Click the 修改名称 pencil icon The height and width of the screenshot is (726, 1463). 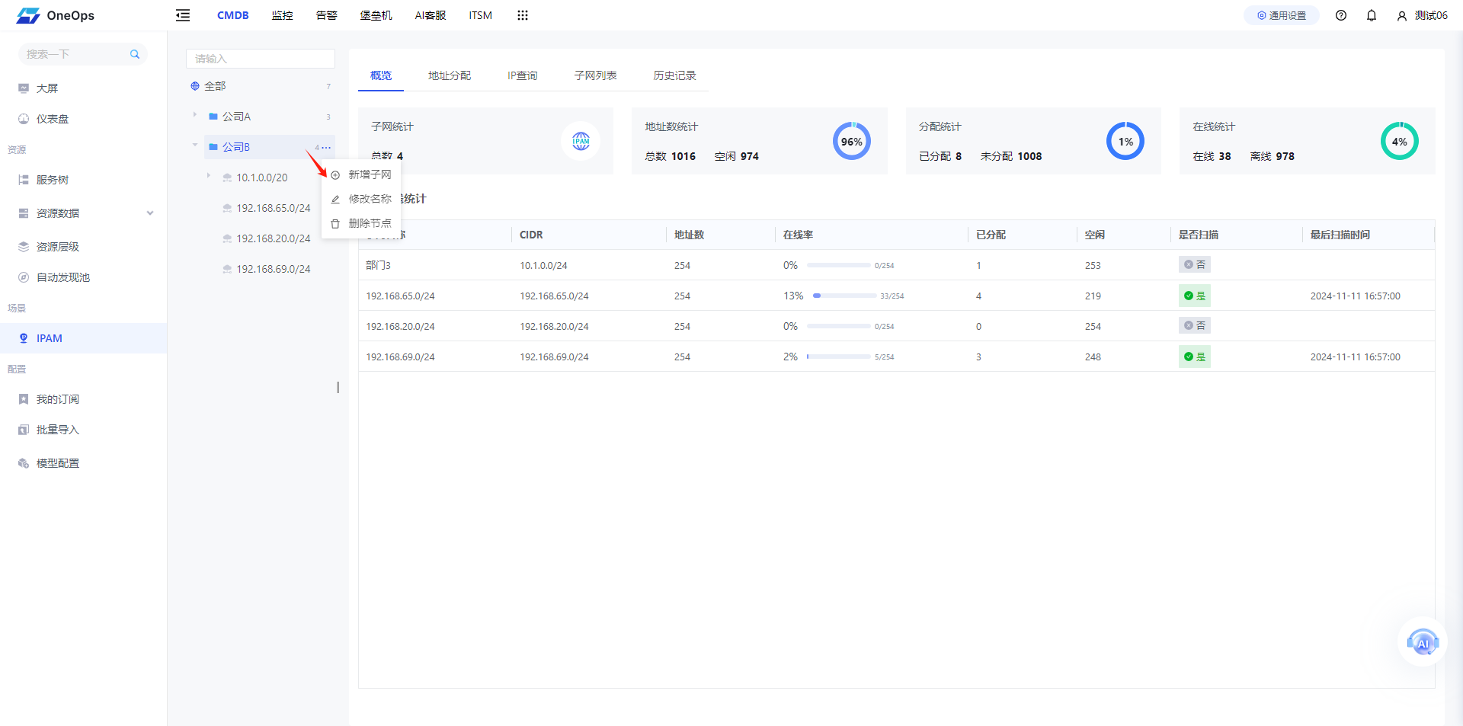(x=335, y=200)
